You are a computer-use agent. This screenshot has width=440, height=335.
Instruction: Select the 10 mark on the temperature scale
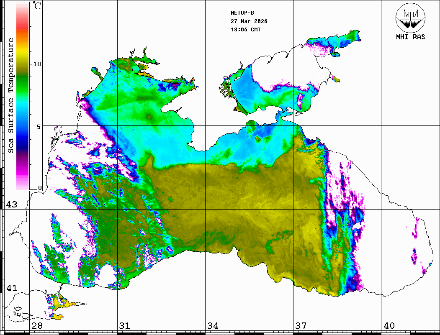(x=37, y=64)
